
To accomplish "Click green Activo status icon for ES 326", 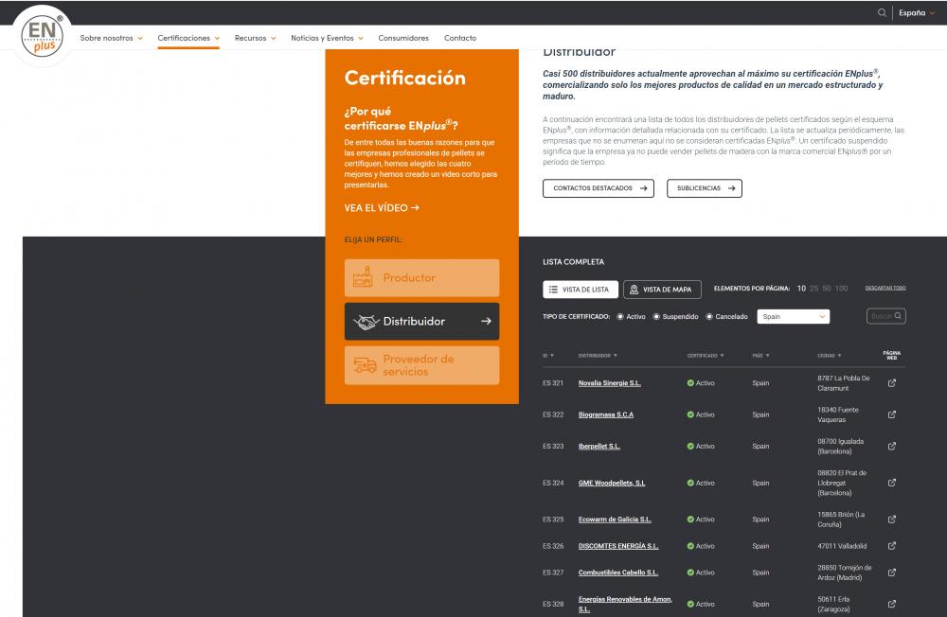I will pyautogui.click(x=690, y=546).
